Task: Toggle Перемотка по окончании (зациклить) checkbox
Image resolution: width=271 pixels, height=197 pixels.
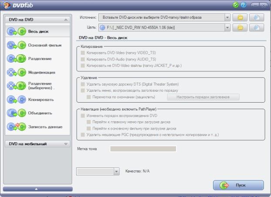Action: tap(88, 97)
